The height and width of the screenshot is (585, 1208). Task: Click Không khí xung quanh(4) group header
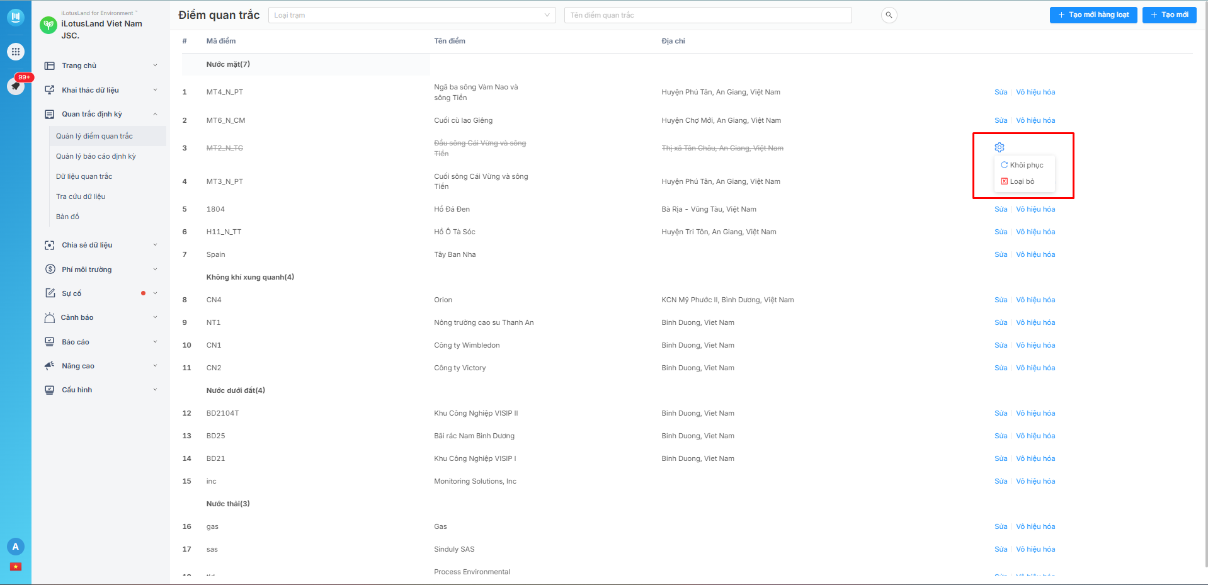pyautogui.click(x=250, y=277)
